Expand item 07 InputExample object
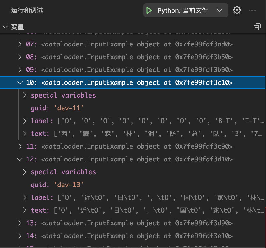Image resolution: width=266 pixels, height=248 pixels. click(x=20, y=44)
